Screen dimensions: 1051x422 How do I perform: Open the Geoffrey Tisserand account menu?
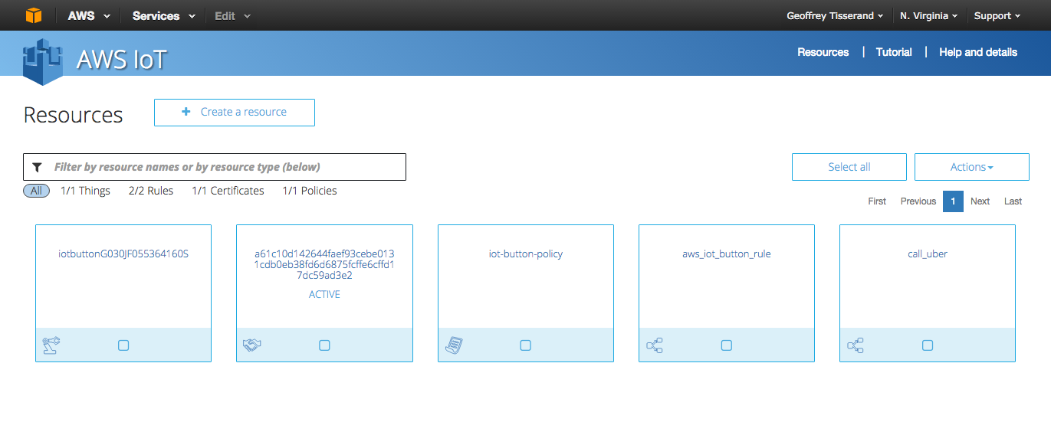835,15
